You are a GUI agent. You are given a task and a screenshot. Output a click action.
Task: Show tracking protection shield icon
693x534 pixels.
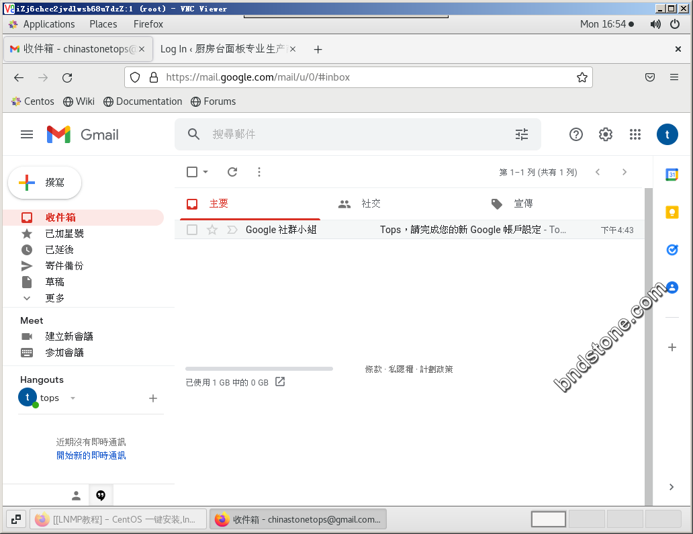pos(135,77)
